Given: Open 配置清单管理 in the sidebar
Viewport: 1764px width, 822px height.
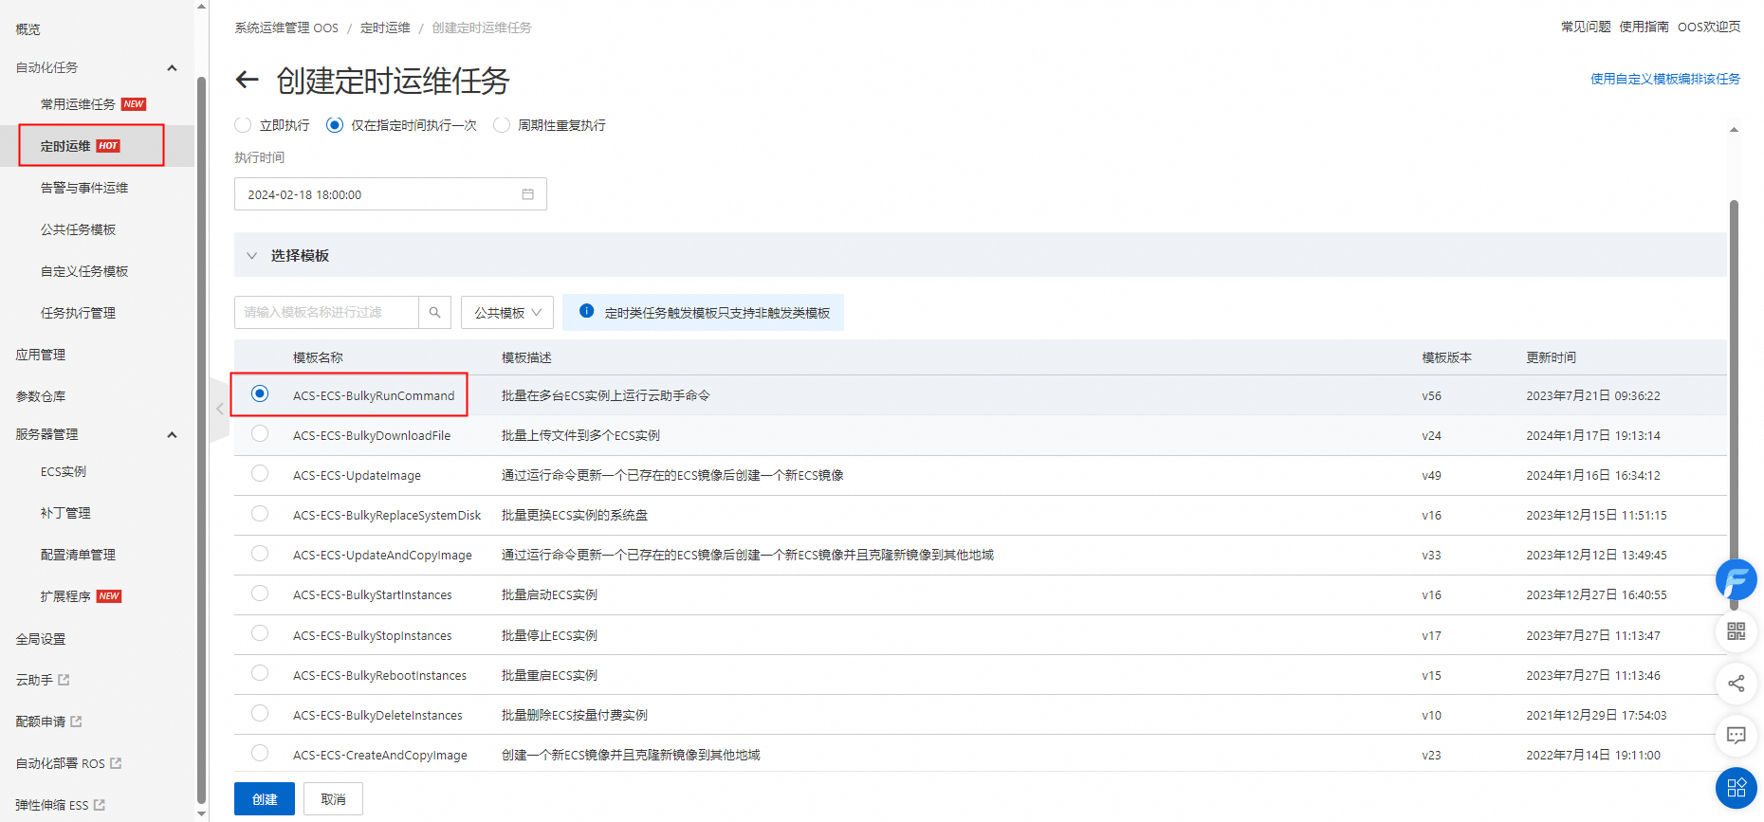Looking at the screenshot, I should point(78,555).
